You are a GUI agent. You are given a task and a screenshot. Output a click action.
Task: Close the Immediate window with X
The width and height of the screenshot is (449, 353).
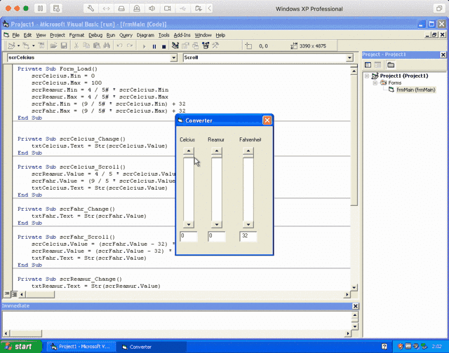(355, 306)
